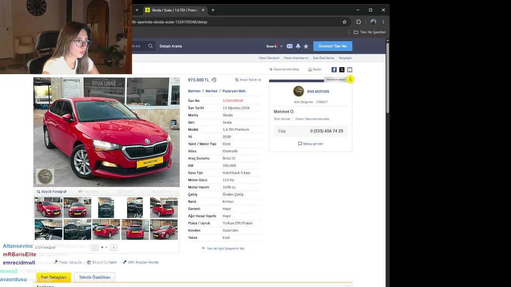The height and width of the screenshot is (287, 511).
Task: Select the listing number 1334159248
Action: (x=233, y=101)
